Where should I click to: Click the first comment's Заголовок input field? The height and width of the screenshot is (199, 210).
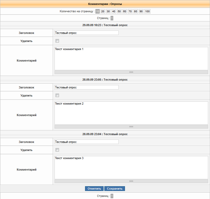pyautogui.click(x=86, y=33)
